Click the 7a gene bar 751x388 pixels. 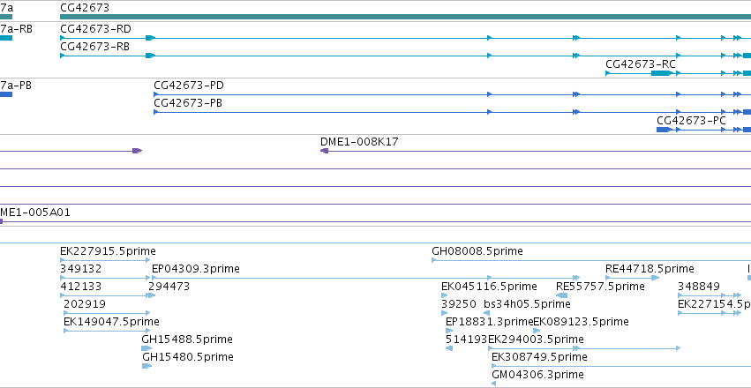point(6,17)
